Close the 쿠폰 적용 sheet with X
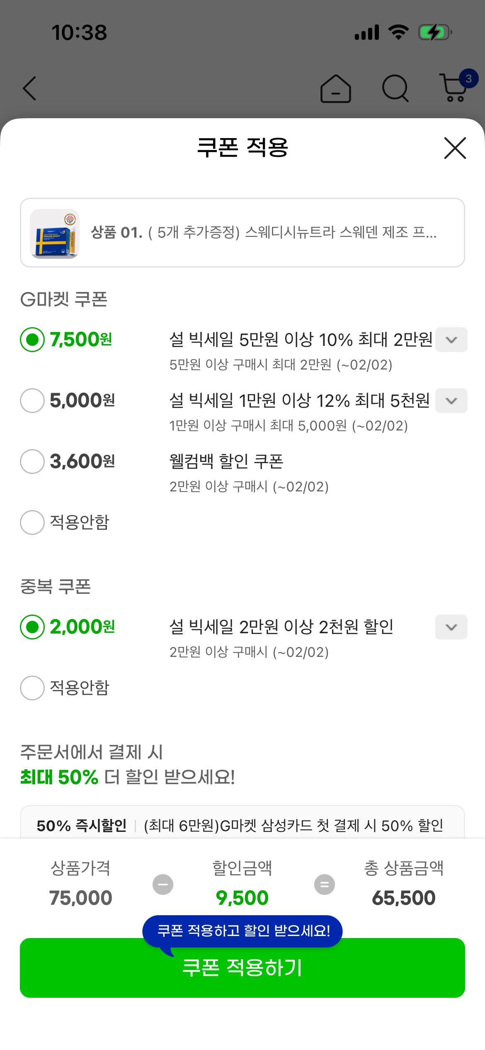 455,148
